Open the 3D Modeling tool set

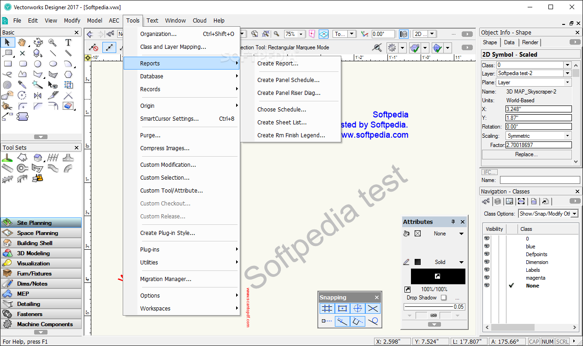coord(41,253)
